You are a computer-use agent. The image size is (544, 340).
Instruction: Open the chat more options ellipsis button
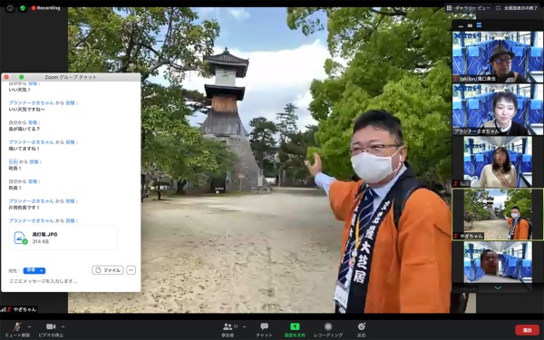click(x=131, y=270)
